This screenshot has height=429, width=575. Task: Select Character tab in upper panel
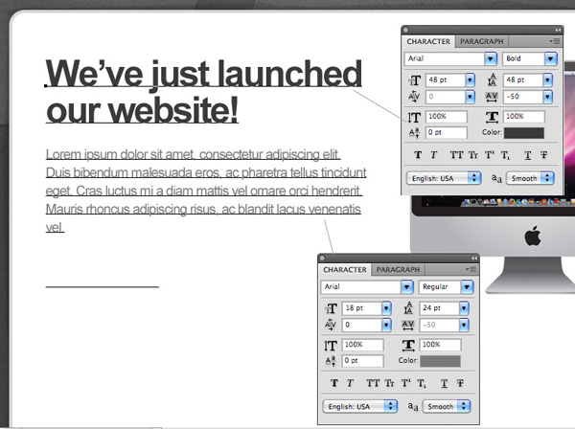(x=428, y=41)
